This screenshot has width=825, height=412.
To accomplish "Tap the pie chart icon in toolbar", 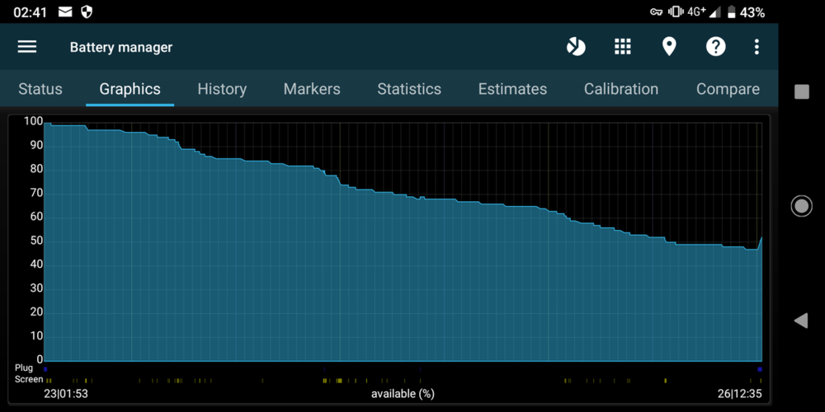I will pyautogui.click(x=576, y=47).
